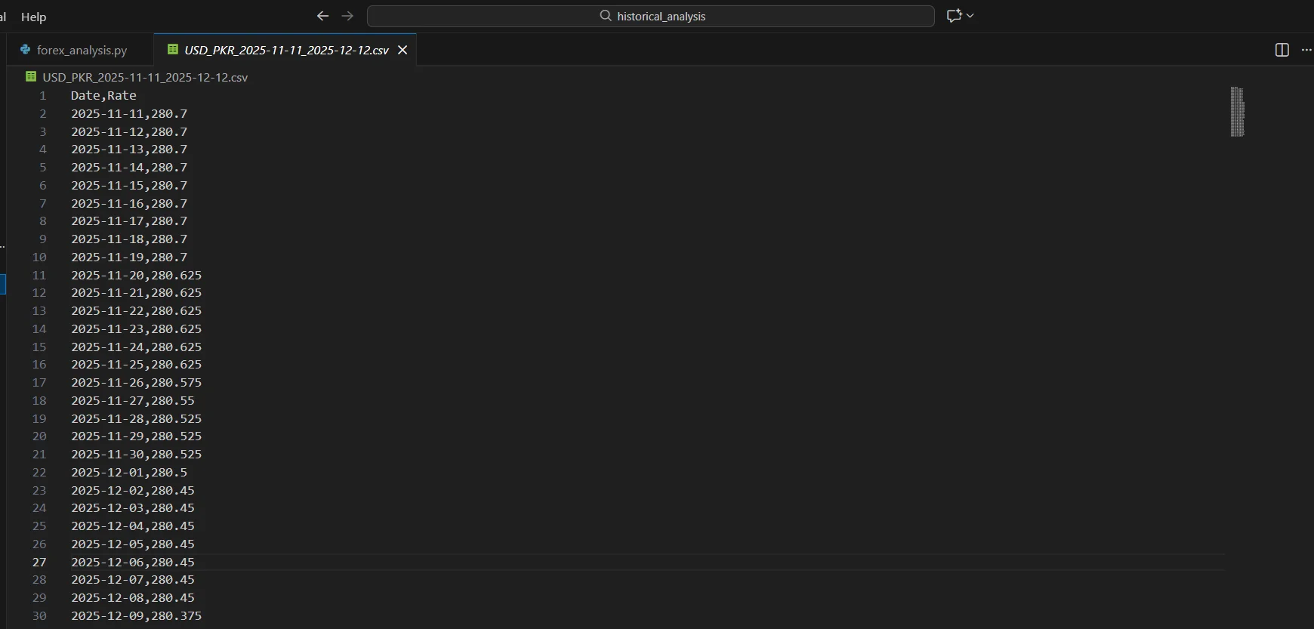This screenshot has width=1314, height=629.
Task: Open the Help menu
Action: tap(33, 17)
